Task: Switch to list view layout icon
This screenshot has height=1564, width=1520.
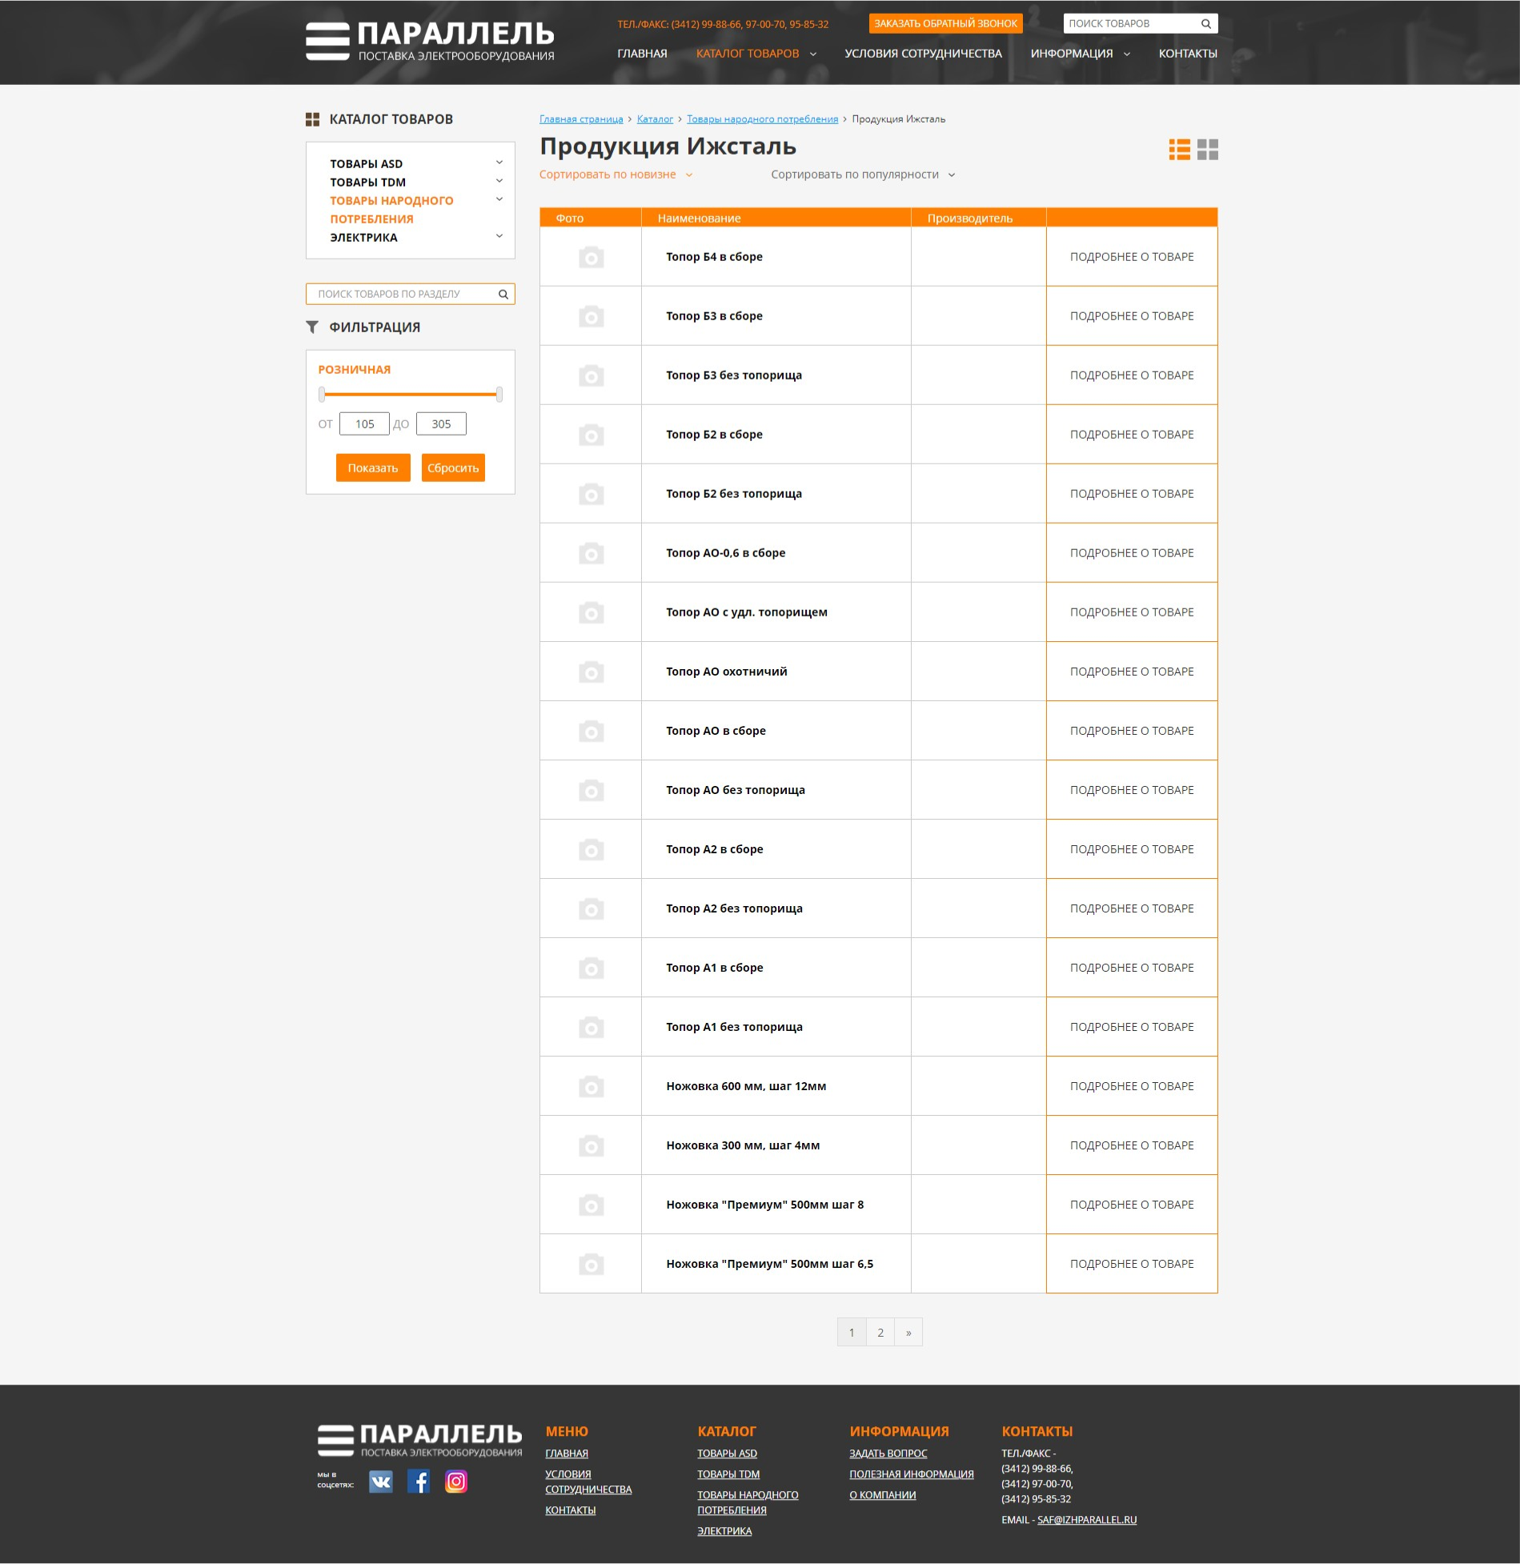Action: [x=1179, y=150]
